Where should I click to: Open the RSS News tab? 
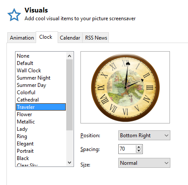coord(96,38)
